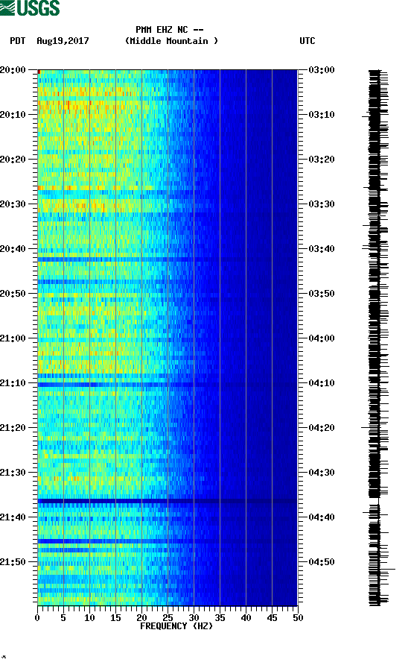The image size is (411, 665).
Task: Click the 03:10 UTC time label
Action: 322,115
